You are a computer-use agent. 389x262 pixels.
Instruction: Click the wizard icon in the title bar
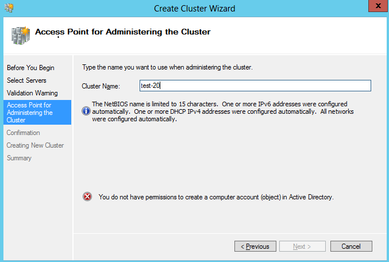click(9, 8)
